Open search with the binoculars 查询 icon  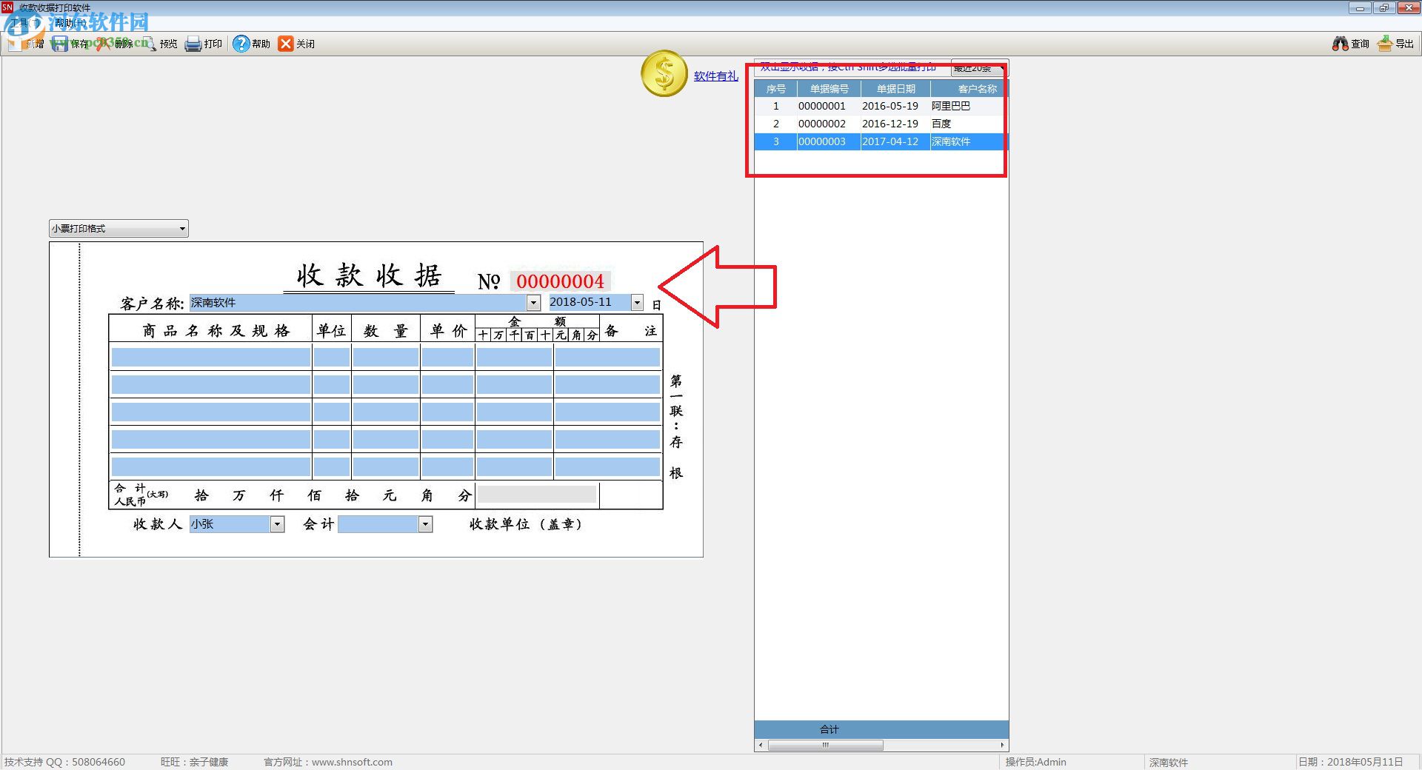pos(1340,44)
